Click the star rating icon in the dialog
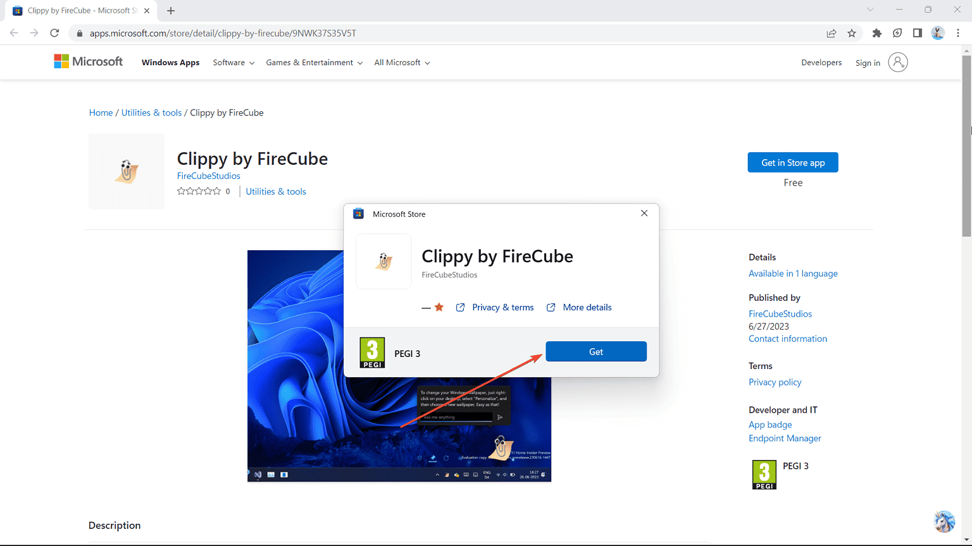The image size is (972, 546). pos(437,307)
